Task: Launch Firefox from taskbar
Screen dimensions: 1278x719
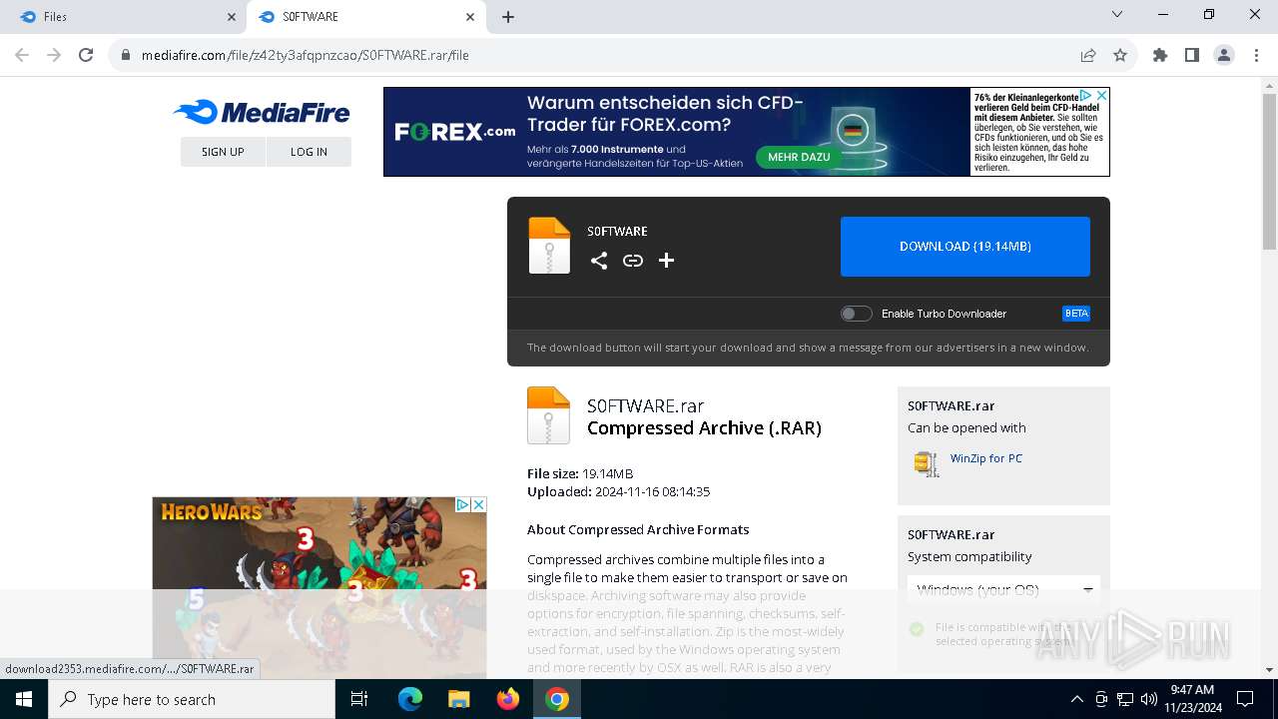Action: 508,699
